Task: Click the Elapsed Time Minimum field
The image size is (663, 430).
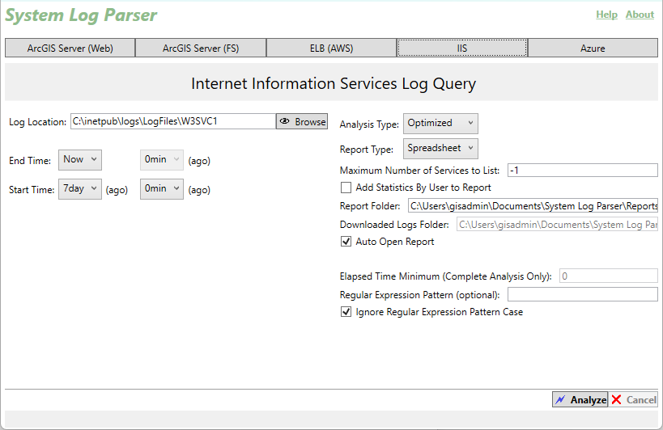Action: pyautogui.click(x=609, y=276)
